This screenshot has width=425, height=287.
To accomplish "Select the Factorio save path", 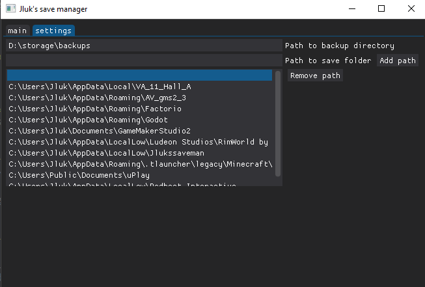I will [x=139, y=109].
